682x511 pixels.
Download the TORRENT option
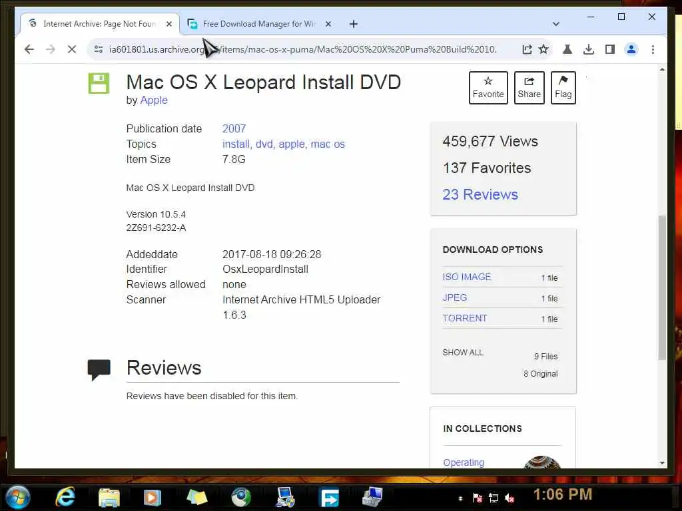464,318
